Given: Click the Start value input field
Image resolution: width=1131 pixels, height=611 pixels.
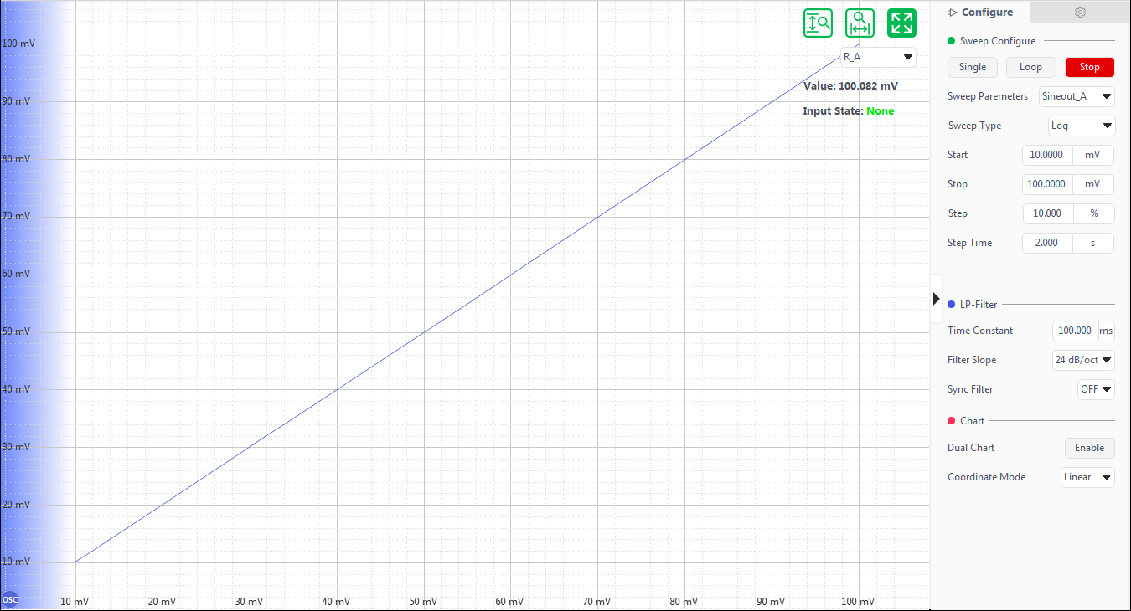Looking at the screenshot, I should tap(1047, 155).
